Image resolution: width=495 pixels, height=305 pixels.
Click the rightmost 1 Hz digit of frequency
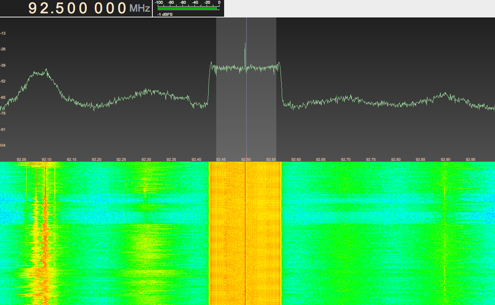(122, 8)
